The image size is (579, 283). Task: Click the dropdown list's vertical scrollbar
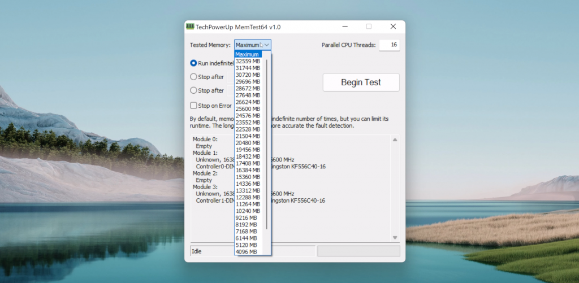(x=267, y=141)
